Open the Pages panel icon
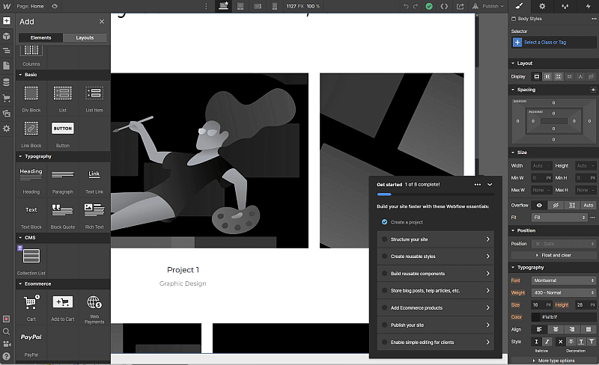599x365 pixels. click(x=7, y=67)
